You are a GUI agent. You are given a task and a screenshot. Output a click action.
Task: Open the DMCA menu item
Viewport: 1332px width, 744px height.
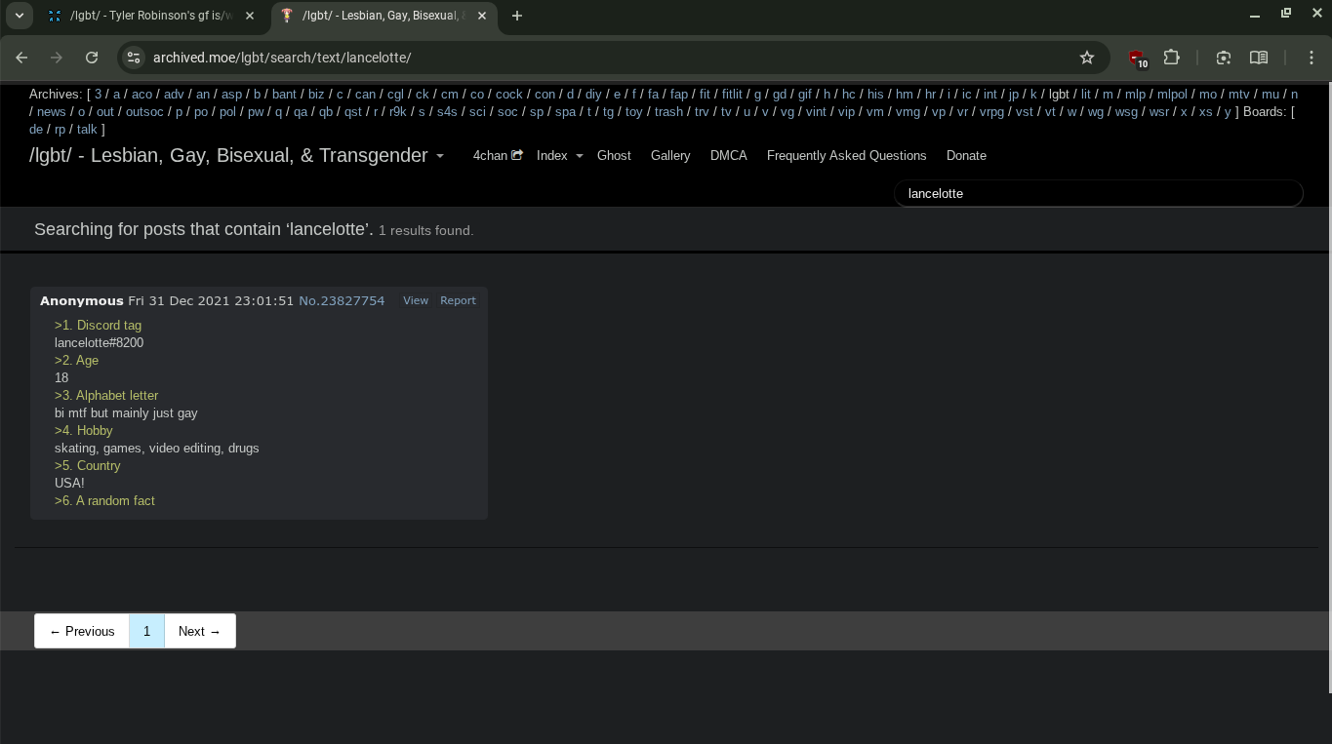click(x=729, y=155)
